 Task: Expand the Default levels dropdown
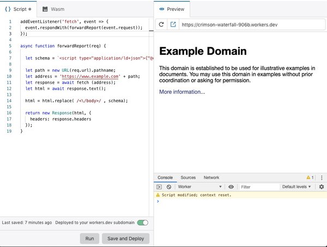pyautogui.click(x=296, y=187)
